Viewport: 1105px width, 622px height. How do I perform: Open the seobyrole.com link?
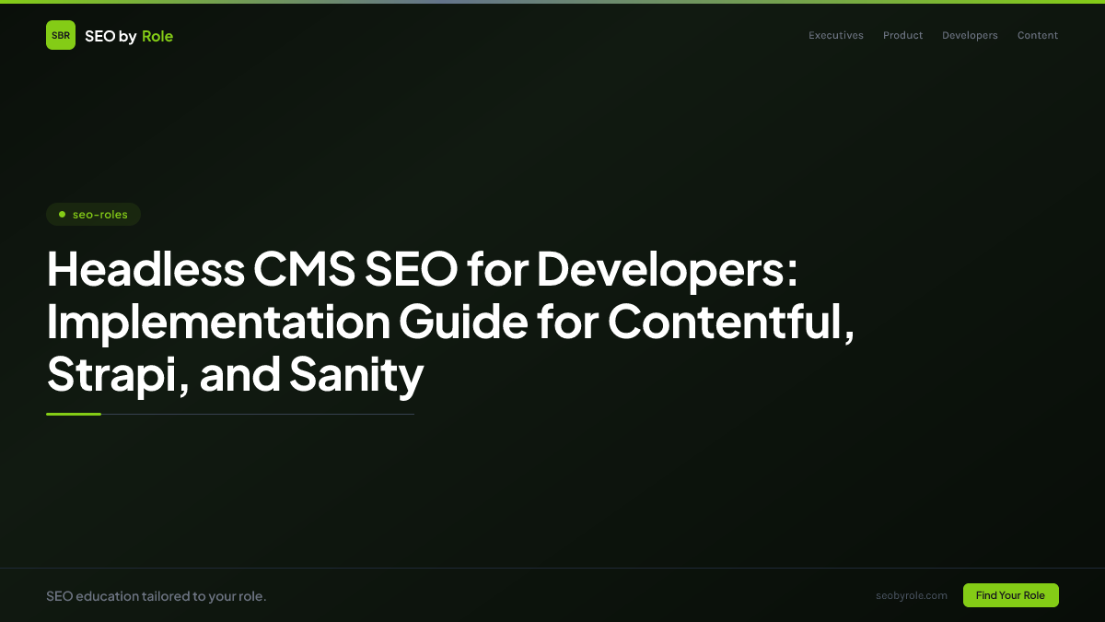(x=912, y=595)
